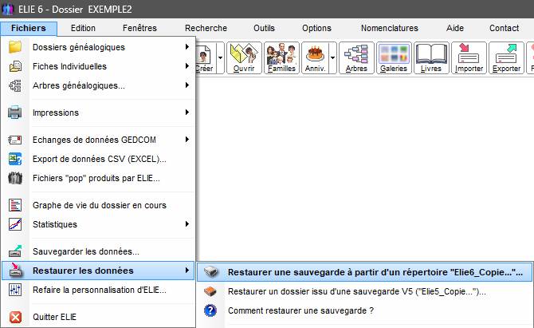Open the Options menu
534x328 pixels.
point(316,28)
